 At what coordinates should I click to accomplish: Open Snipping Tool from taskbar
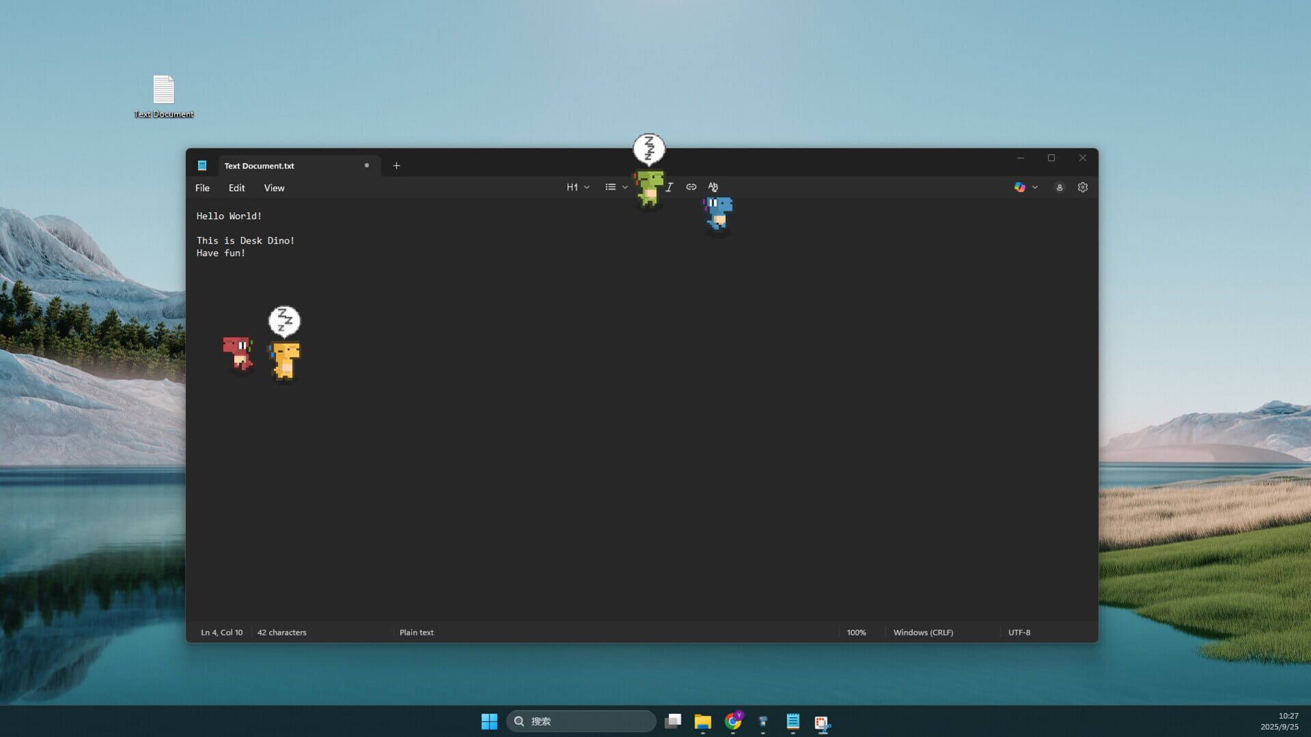[x=822, y=721]
